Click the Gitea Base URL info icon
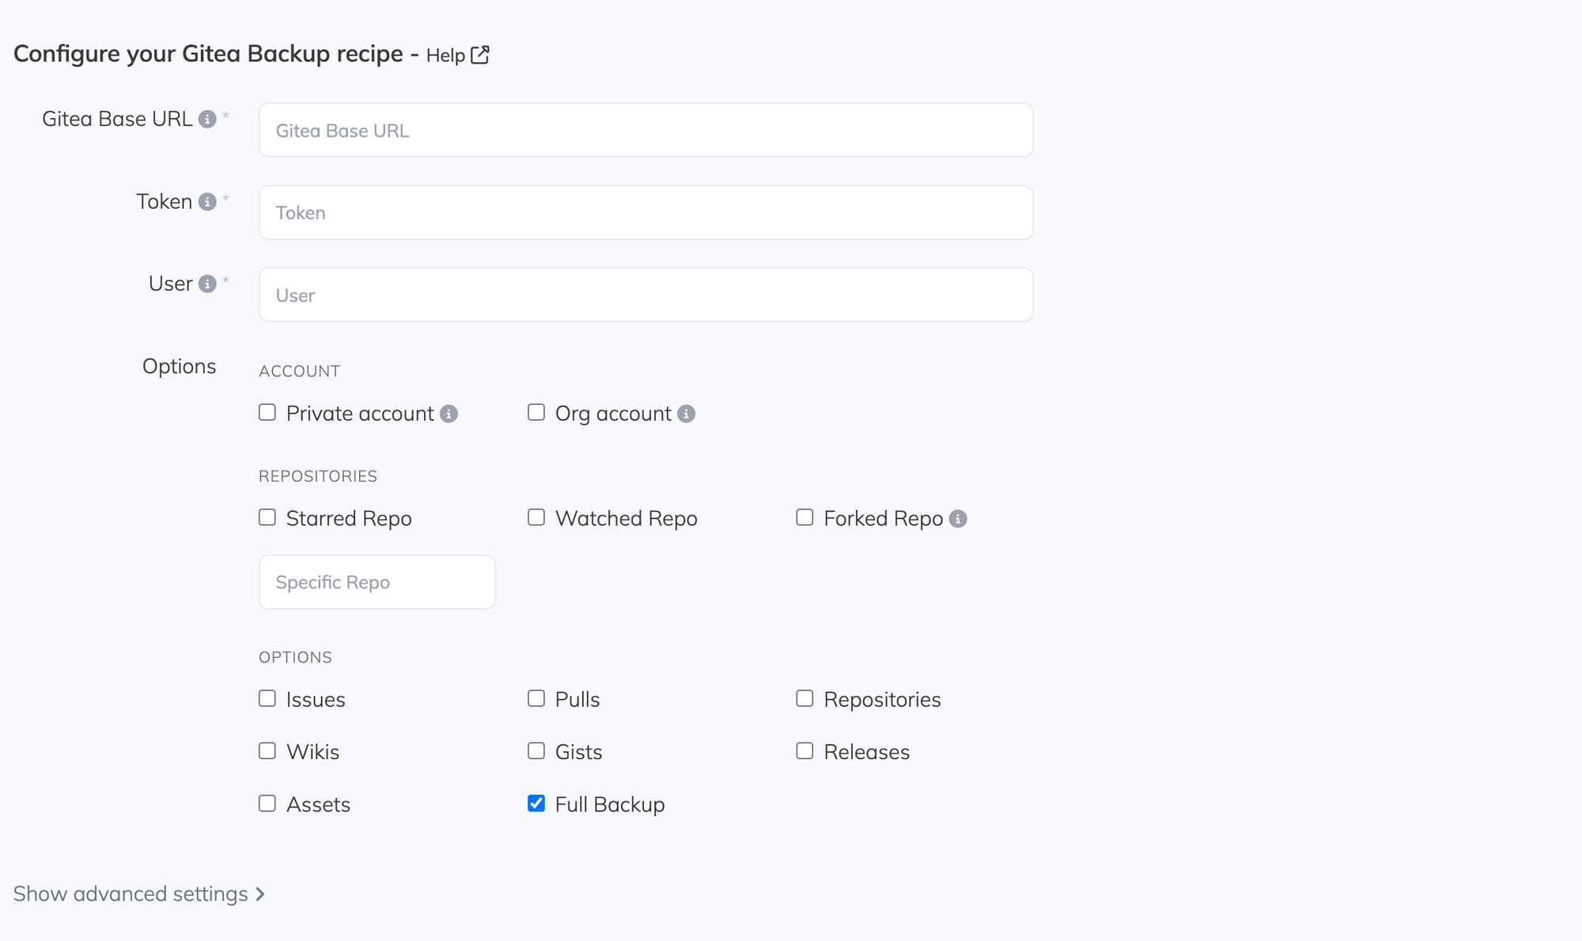Viewport: 1582px width, 941px height. (x=207, y=119)
